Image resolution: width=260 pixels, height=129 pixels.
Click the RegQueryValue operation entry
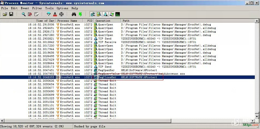point(109,74)
